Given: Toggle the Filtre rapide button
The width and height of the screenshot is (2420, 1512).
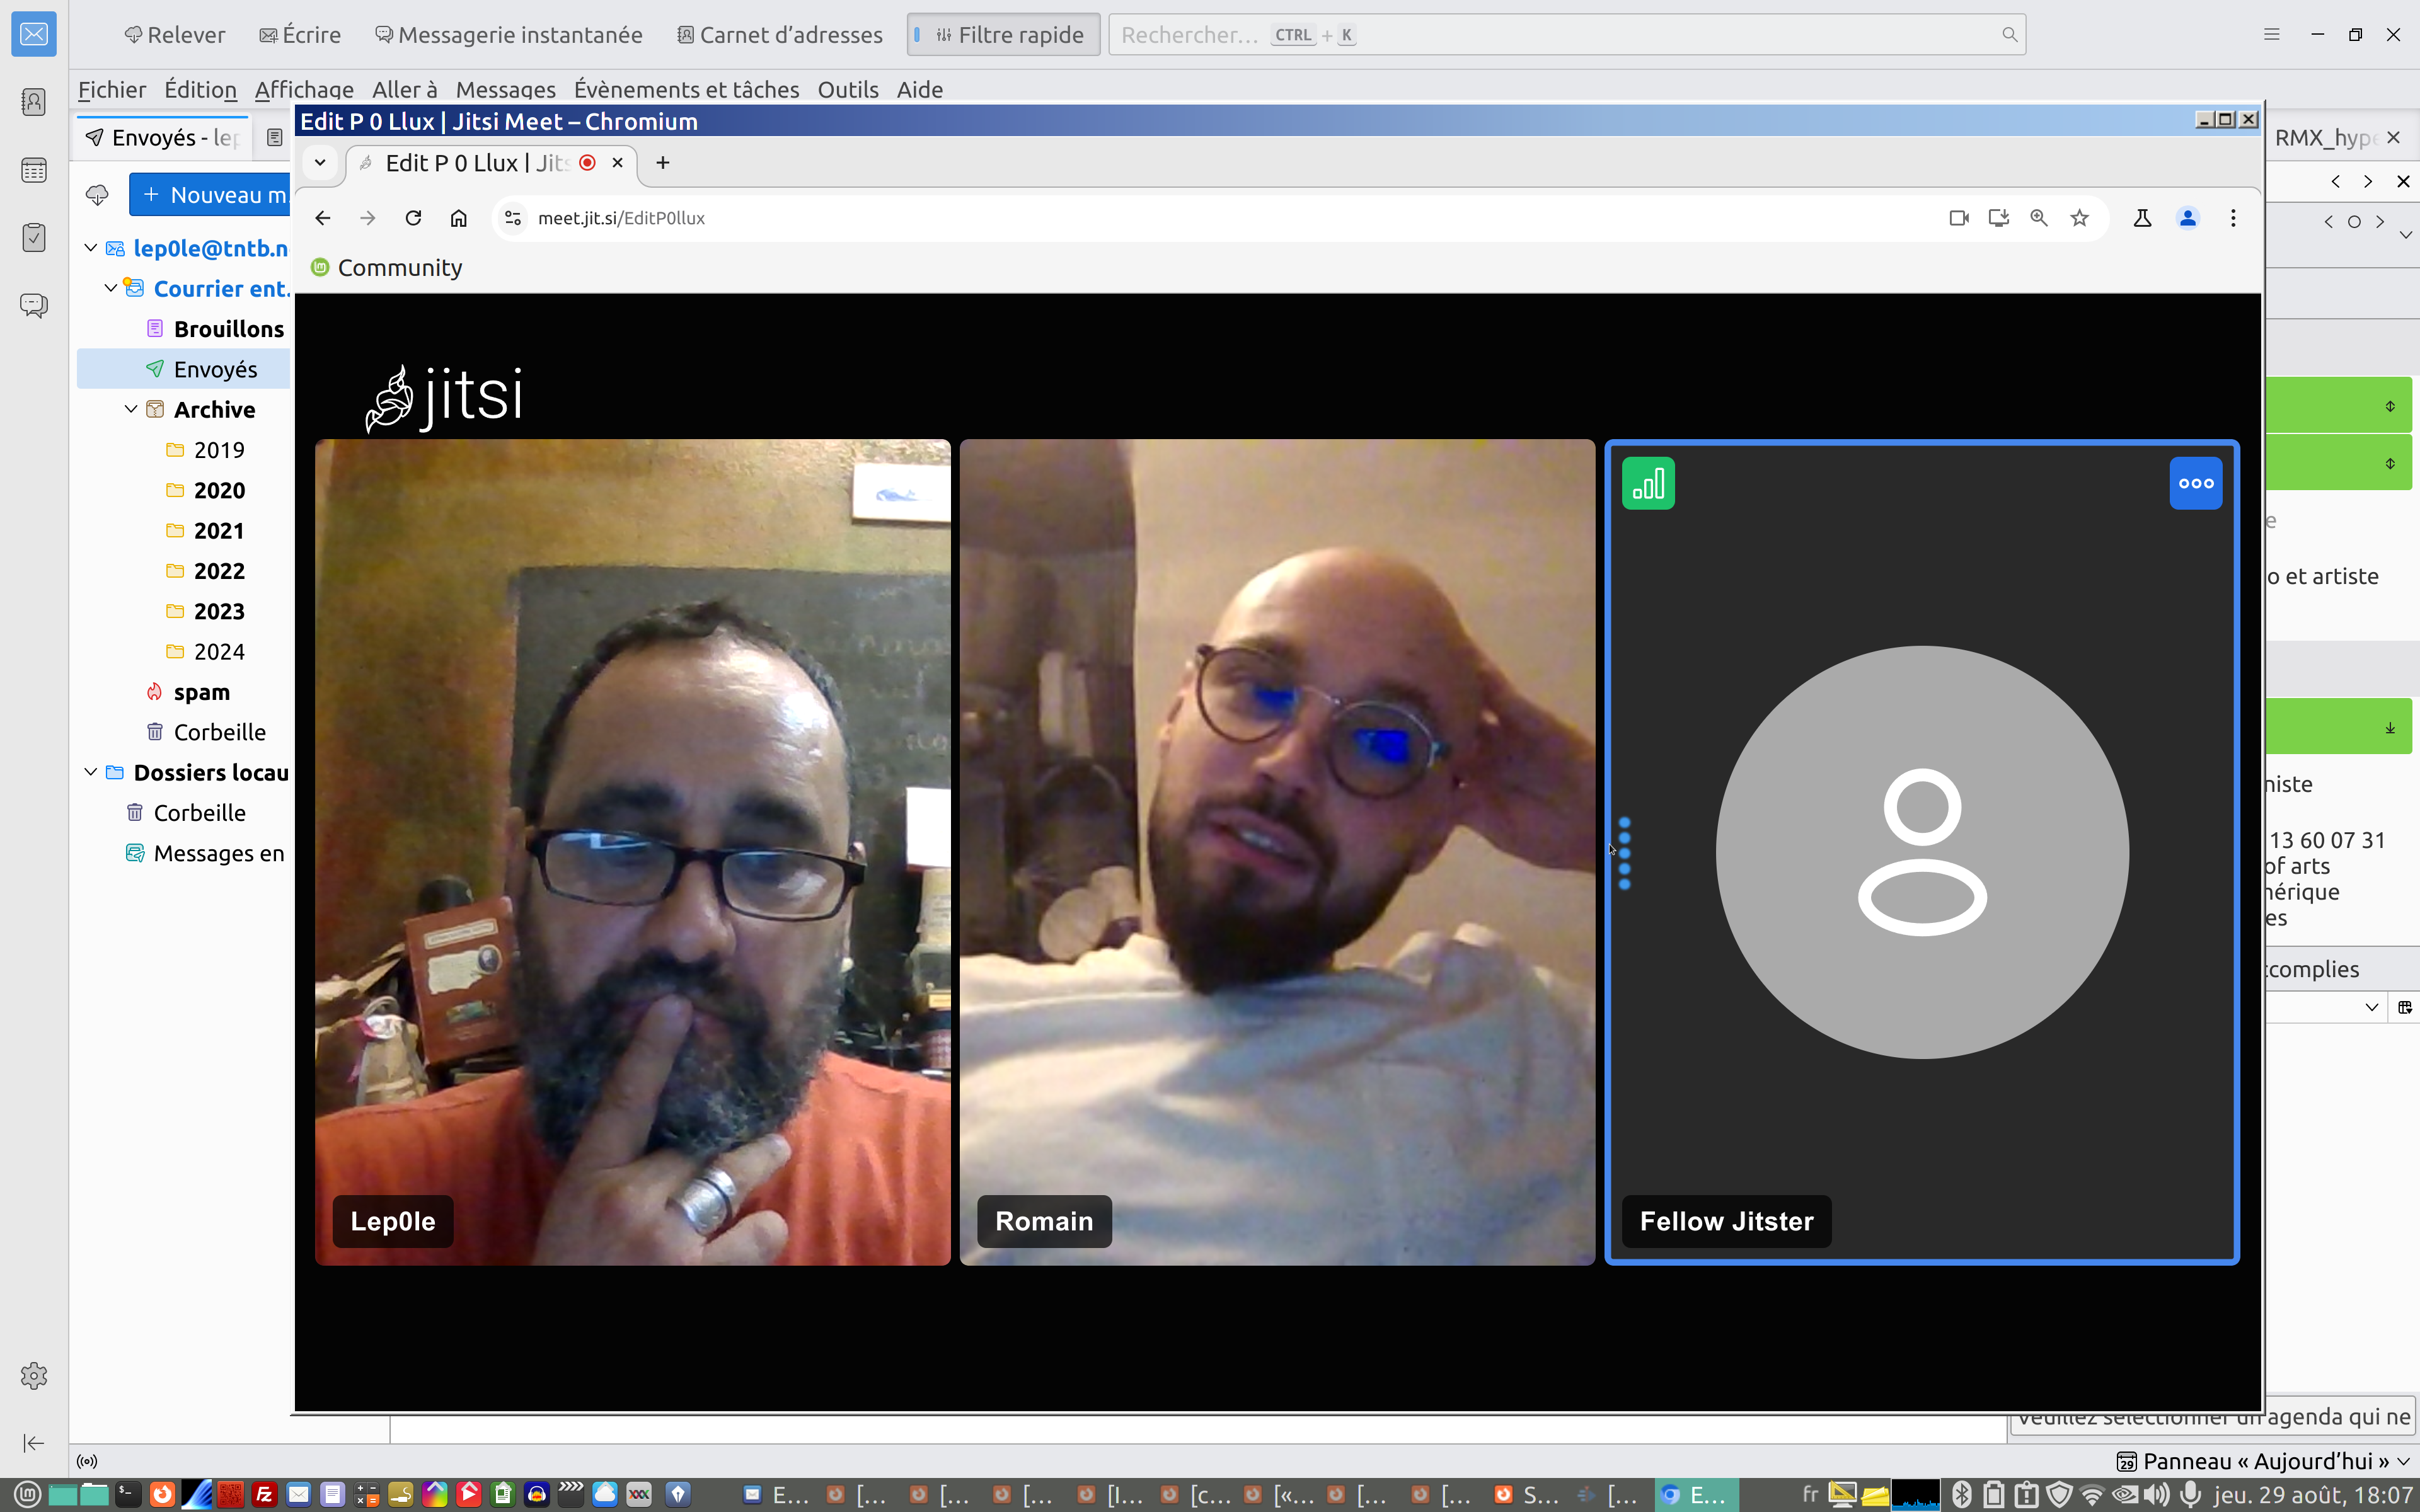Looking at the screenshot, I should (1003, 35).
